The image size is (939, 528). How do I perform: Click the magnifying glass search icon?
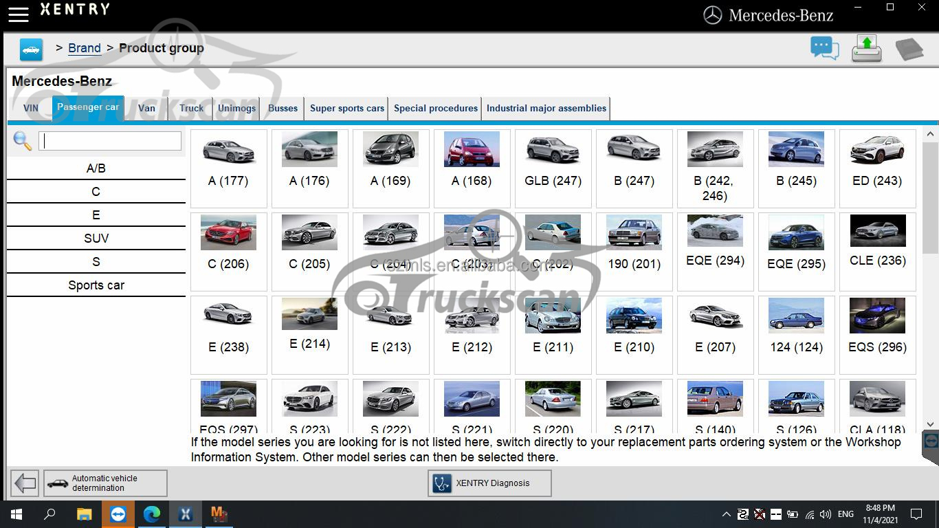pyautogui.click(x=23, y=141)
